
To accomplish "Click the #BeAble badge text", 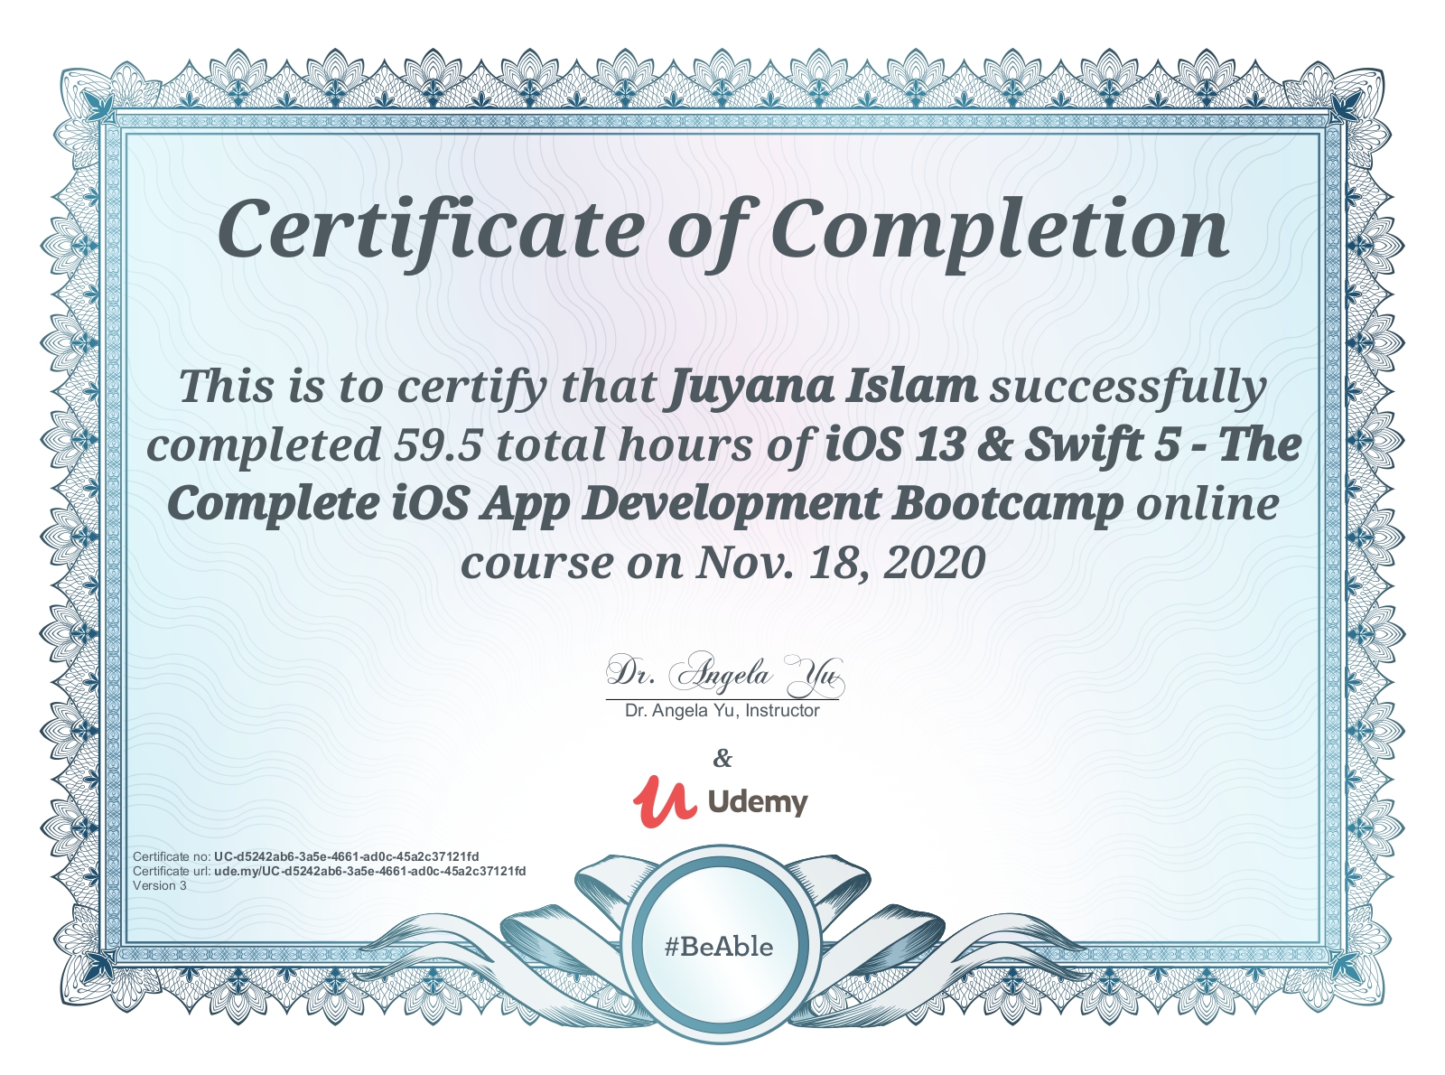I will 719,947.
